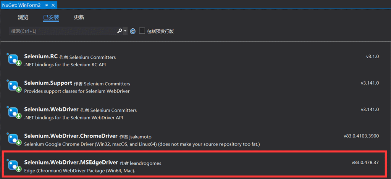Select the Selenium.WebDriver.MSEdgeDriver package name
Image resolution: width=391 pixels, height=179 pixels.
pyautogui.click(x=71, y=163)
